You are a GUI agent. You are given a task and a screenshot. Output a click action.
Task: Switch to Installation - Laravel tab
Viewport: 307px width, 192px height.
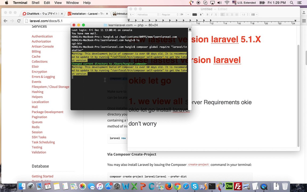87,14
